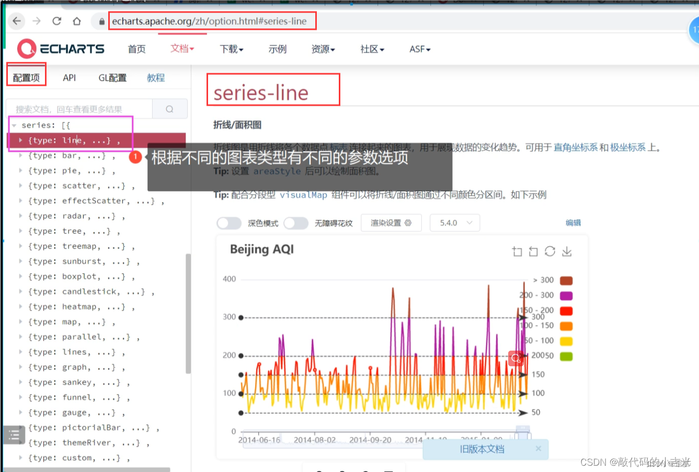
Task: Open 示例 in navigation
Action: [x=278, y=49]
